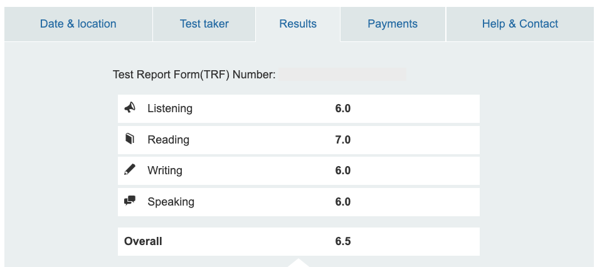Select the Listening row label

tap(170, 108)
